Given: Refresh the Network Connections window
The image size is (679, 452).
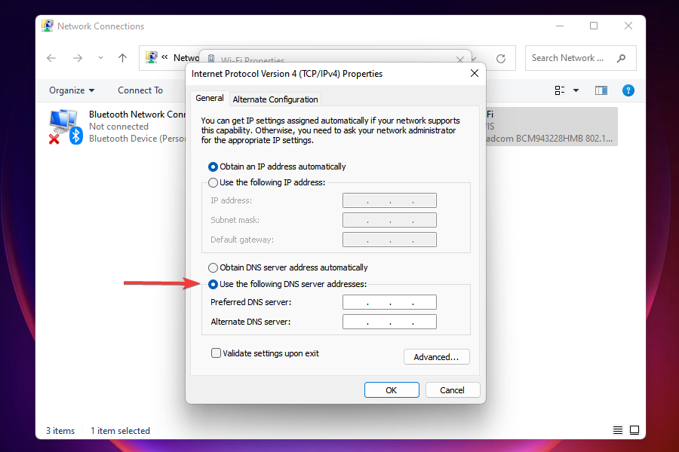Looking at the screenshot, I should [x=501, y=59].
